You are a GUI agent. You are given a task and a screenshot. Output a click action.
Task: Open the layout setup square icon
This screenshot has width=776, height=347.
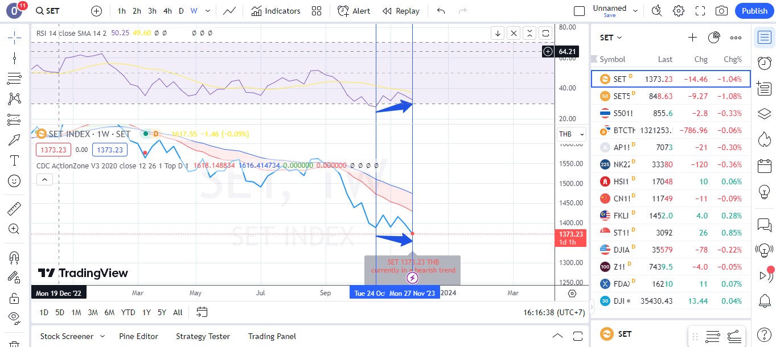pyautogui.click(x=579, y=11)
